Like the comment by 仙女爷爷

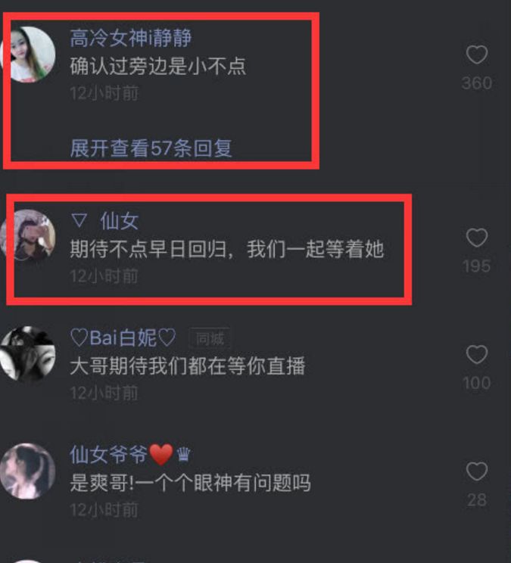pos(477,471)
